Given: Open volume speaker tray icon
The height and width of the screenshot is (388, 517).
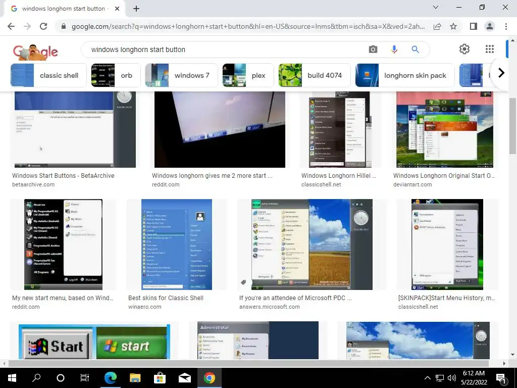Looking at the screenshot, I should click(x=452, y=378).
